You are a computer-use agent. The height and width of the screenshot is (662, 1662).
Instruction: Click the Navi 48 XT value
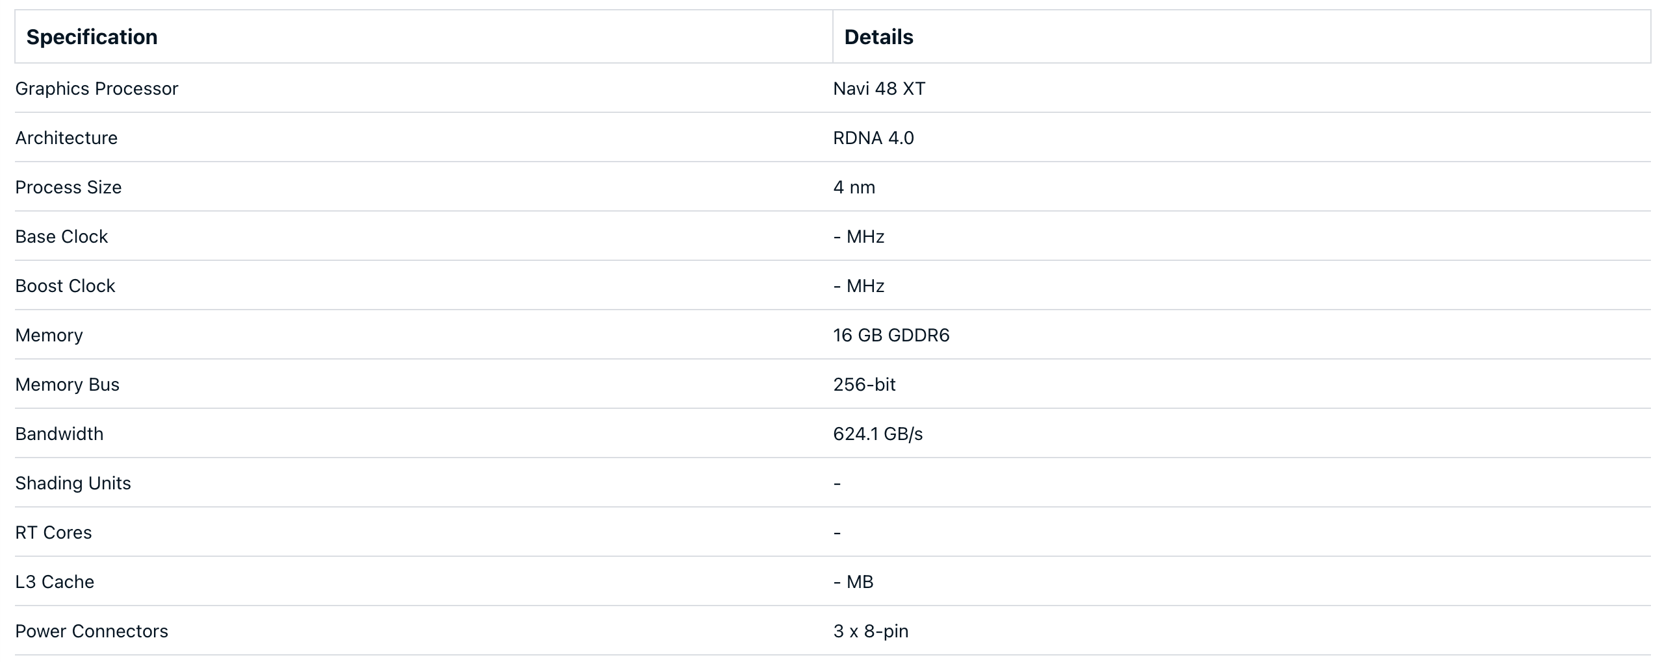tap(879, 88)
